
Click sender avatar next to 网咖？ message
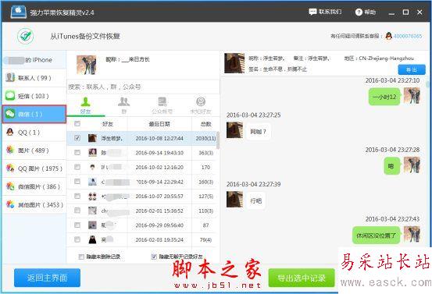(234, 130)
